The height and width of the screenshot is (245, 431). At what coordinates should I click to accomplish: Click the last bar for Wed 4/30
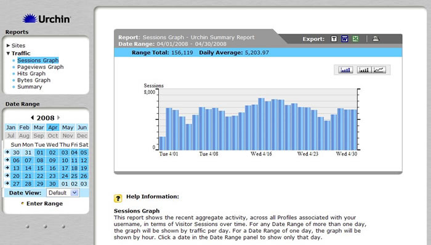(353, 130)
